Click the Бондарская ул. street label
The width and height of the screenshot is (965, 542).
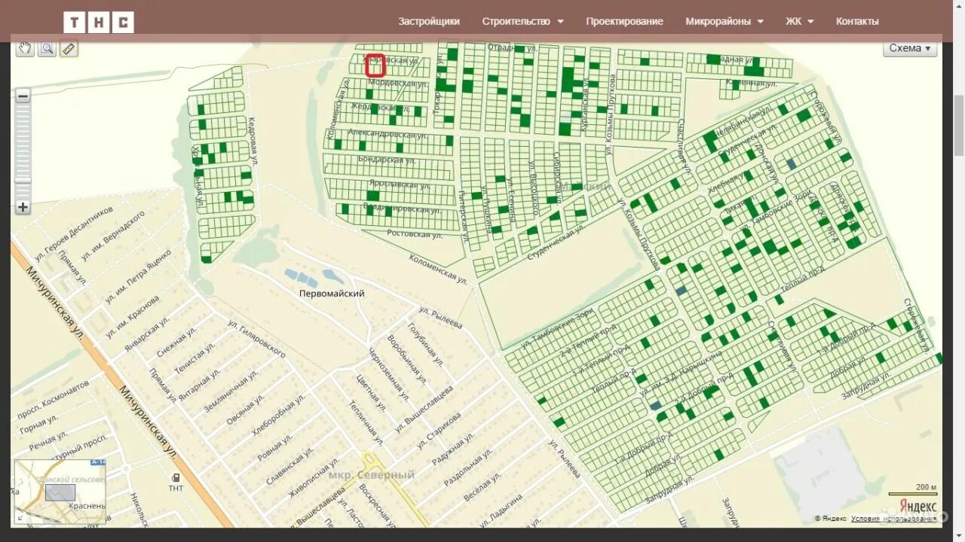point(387,160)
